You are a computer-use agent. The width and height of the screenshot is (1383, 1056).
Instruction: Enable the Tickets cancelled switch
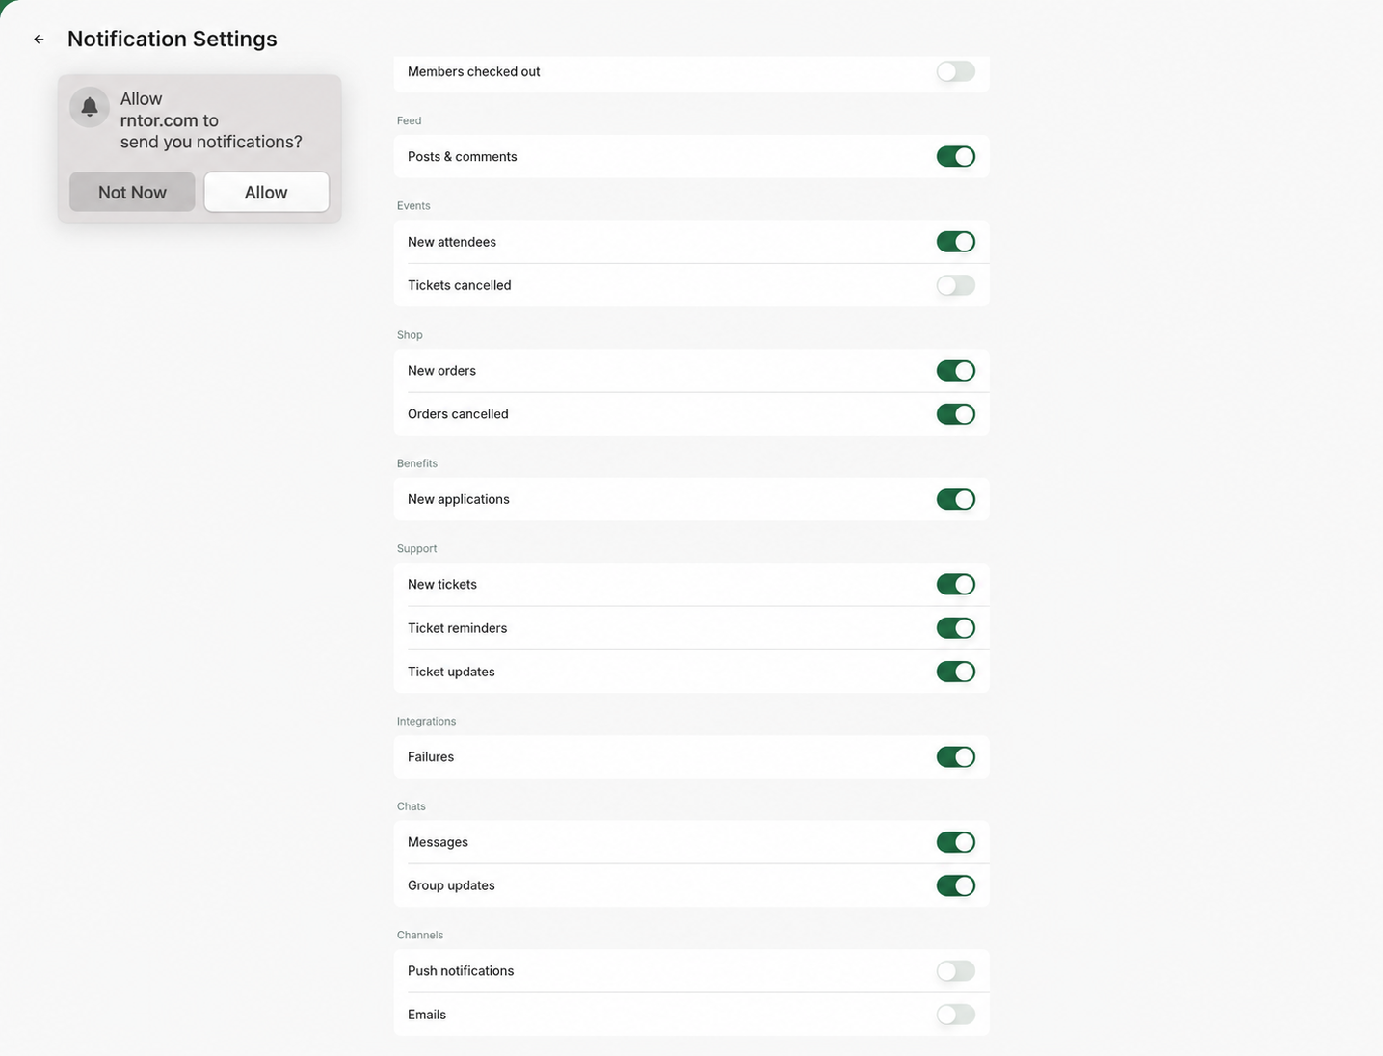(956, 285)
